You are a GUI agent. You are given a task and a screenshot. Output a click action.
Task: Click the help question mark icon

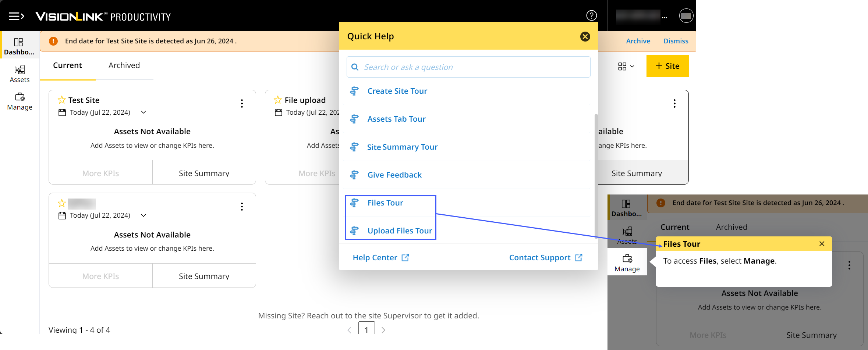tap(591, 15)
